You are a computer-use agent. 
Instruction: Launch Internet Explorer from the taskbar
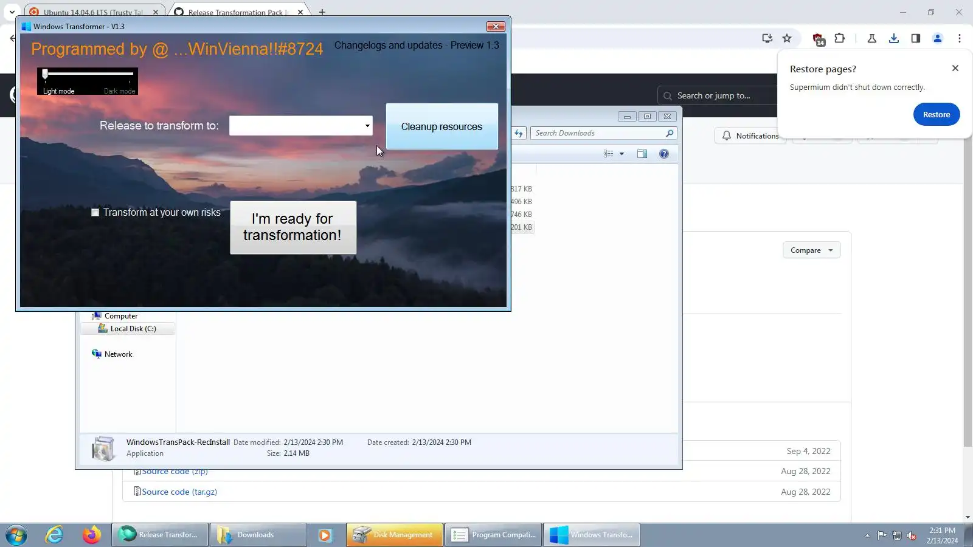click(x=54, y=535)
